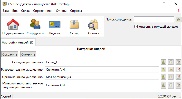Image resolution: width=182 pixels, height=99 pixels.
Task: Edit the Материально ответственное лицо entry
Action: [178, 85]
